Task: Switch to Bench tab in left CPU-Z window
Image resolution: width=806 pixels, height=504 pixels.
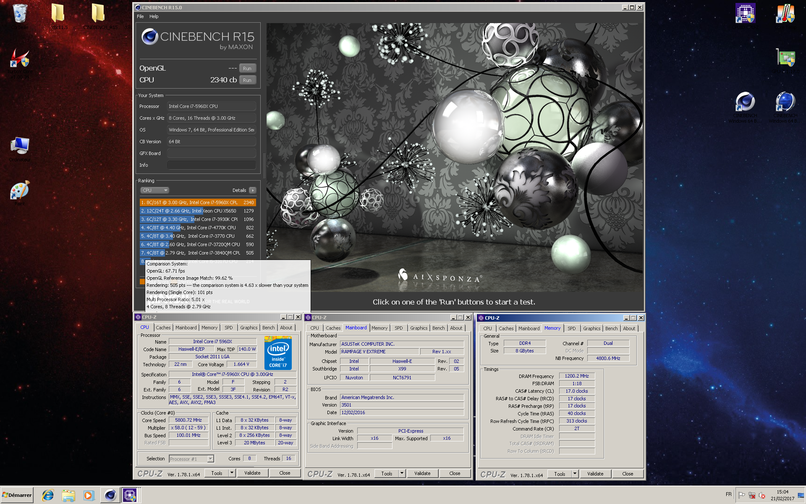Action: point(268,328)
